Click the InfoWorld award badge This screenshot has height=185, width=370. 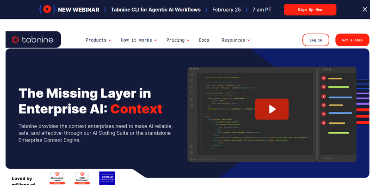(107, 179)
